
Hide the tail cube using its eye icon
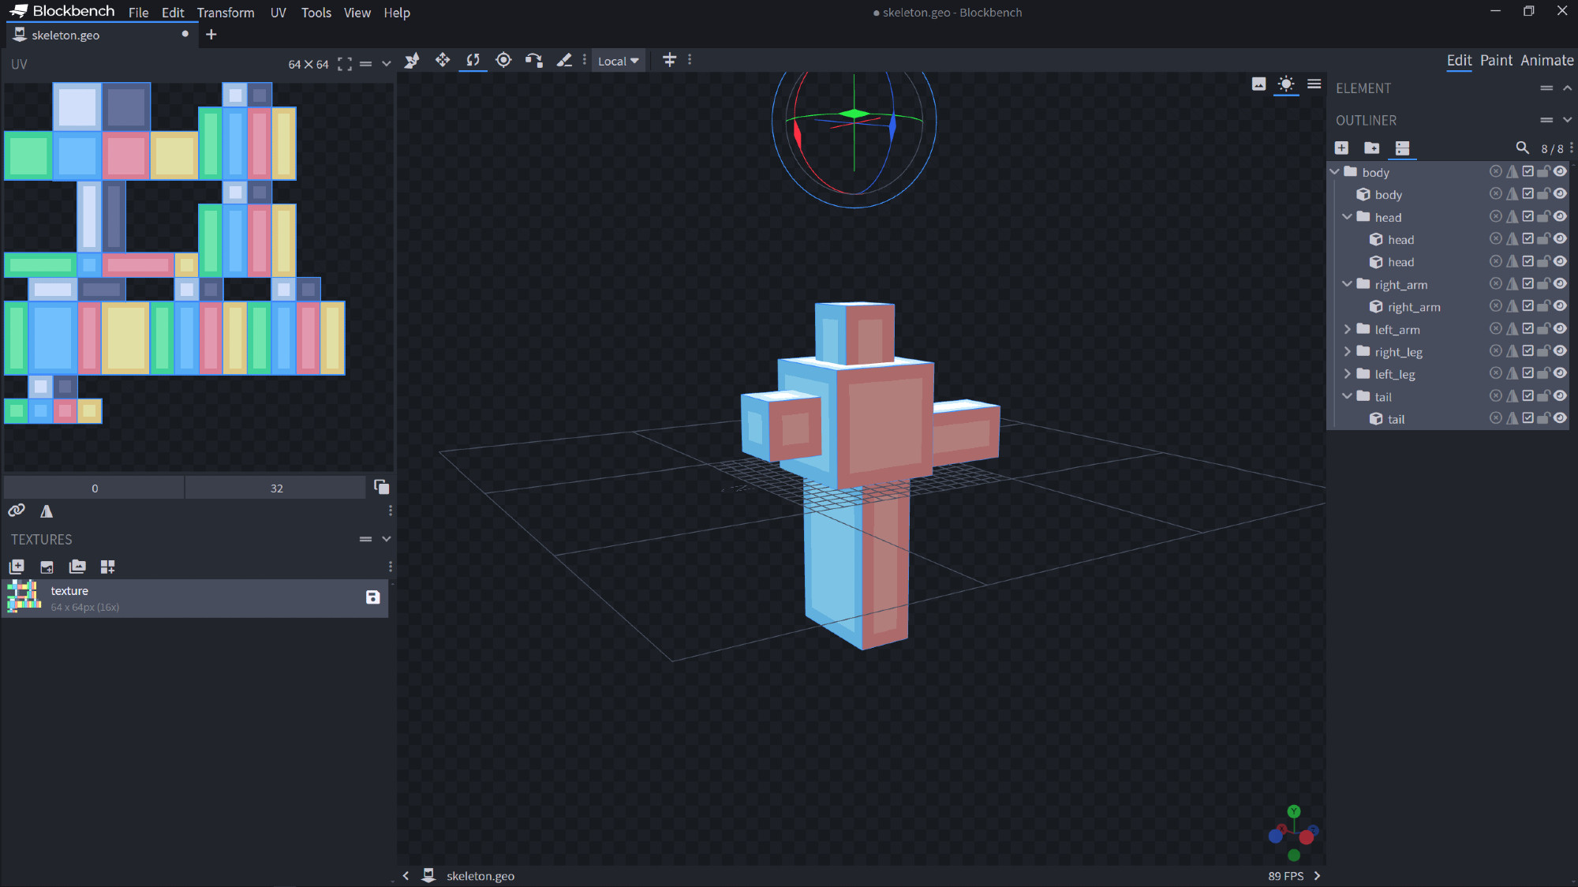pyautogui.click(x=1560, y=418)
